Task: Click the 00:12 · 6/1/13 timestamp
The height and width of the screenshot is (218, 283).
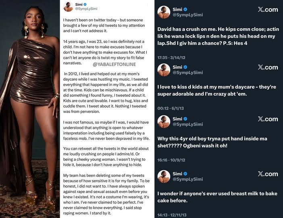Action: tap(171, 108)
